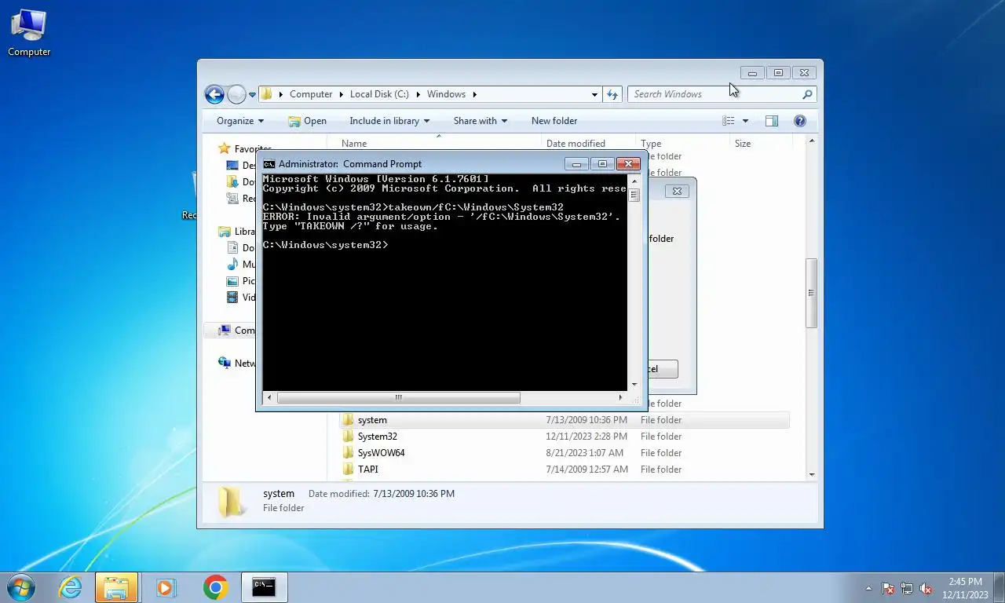
Task: Click the Command Prompt title bar icon
Action: tap(269, 164)
